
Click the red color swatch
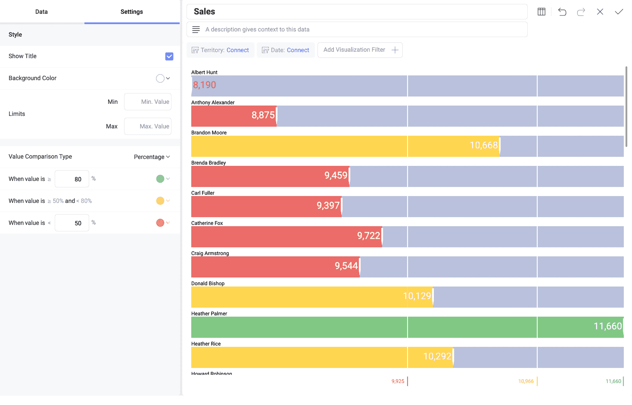(x=160, y=223)
